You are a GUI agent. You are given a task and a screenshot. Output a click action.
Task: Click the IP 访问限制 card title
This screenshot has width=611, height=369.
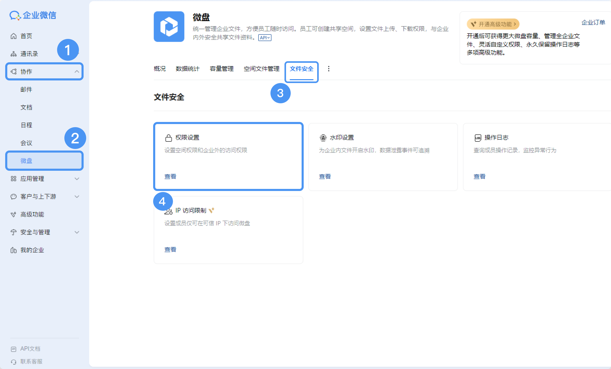coord(191,210)
